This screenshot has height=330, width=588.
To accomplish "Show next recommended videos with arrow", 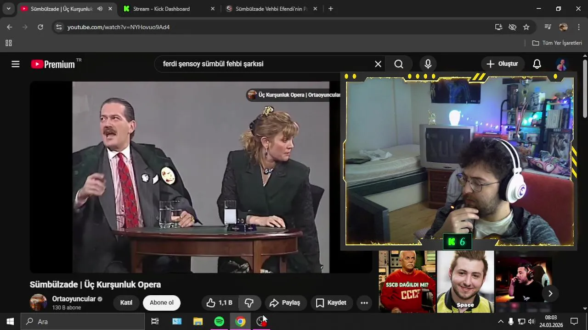I will pos(550,294).
